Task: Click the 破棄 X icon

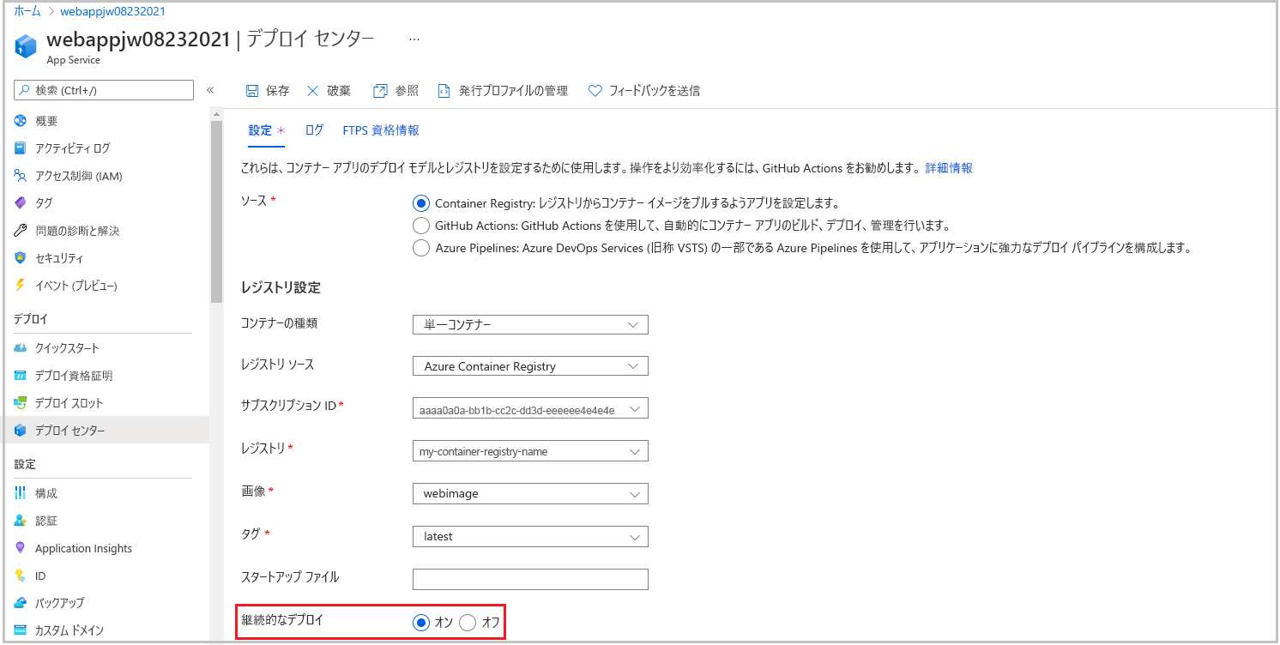Action: tap(312, 91)
